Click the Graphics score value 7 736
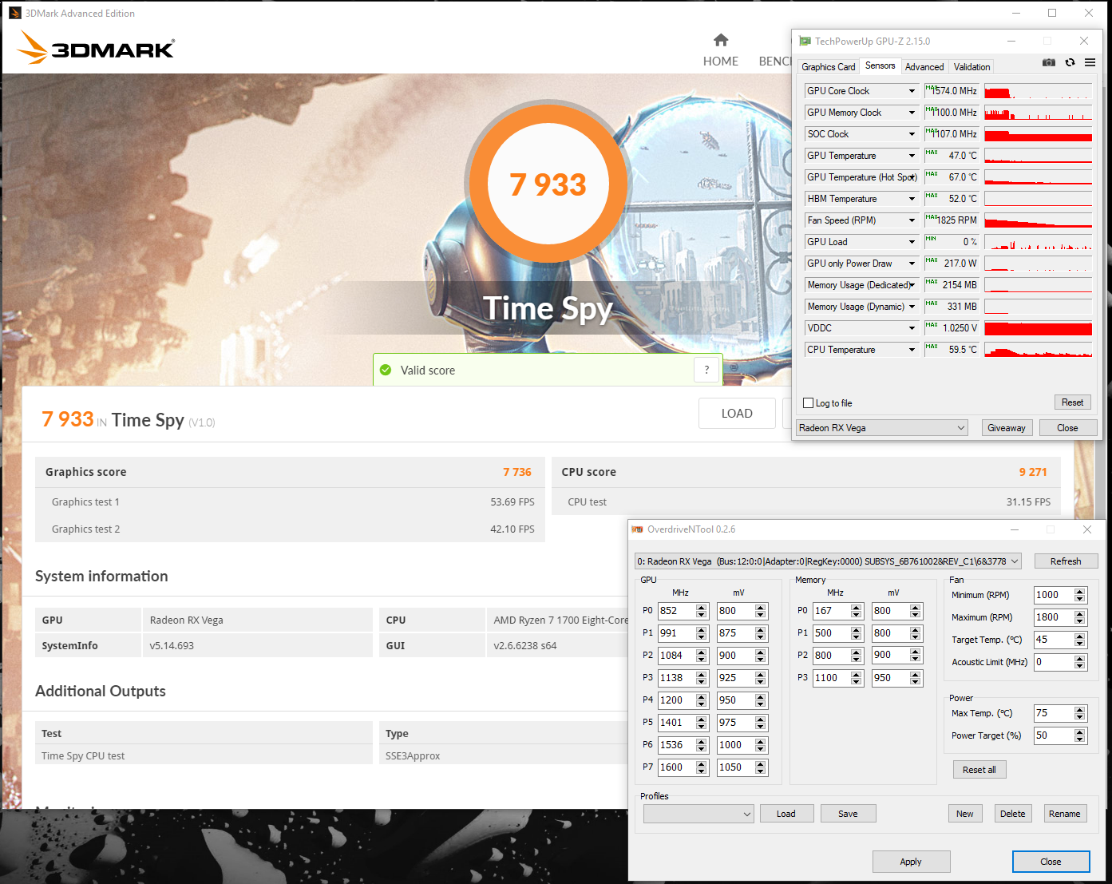 tap(516, 472)
